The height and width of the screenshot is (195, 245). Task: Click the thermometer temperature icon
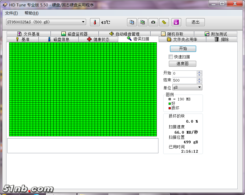[x=95, y=22]
